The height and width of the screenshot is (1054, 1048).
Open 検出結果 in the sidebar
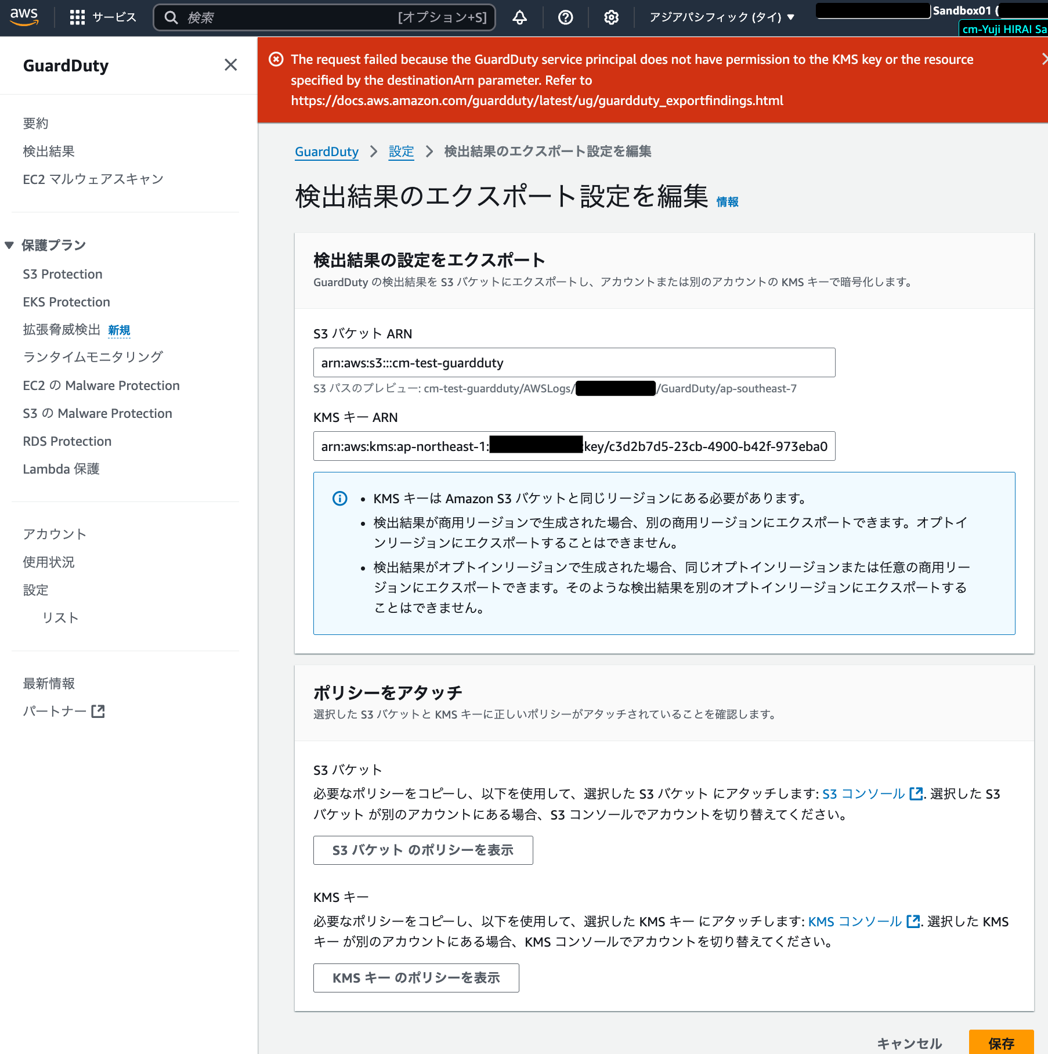49,151
